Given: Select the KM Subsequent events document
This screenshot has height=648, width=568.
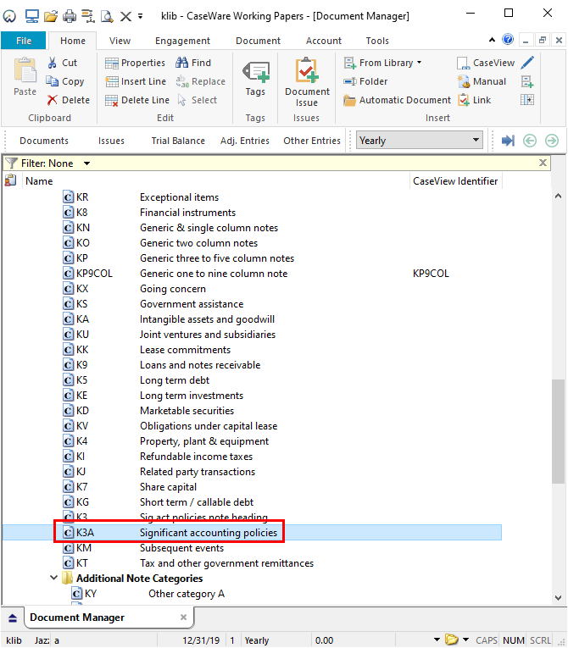Looking at the screenshot, I should [x=252, y=547].
